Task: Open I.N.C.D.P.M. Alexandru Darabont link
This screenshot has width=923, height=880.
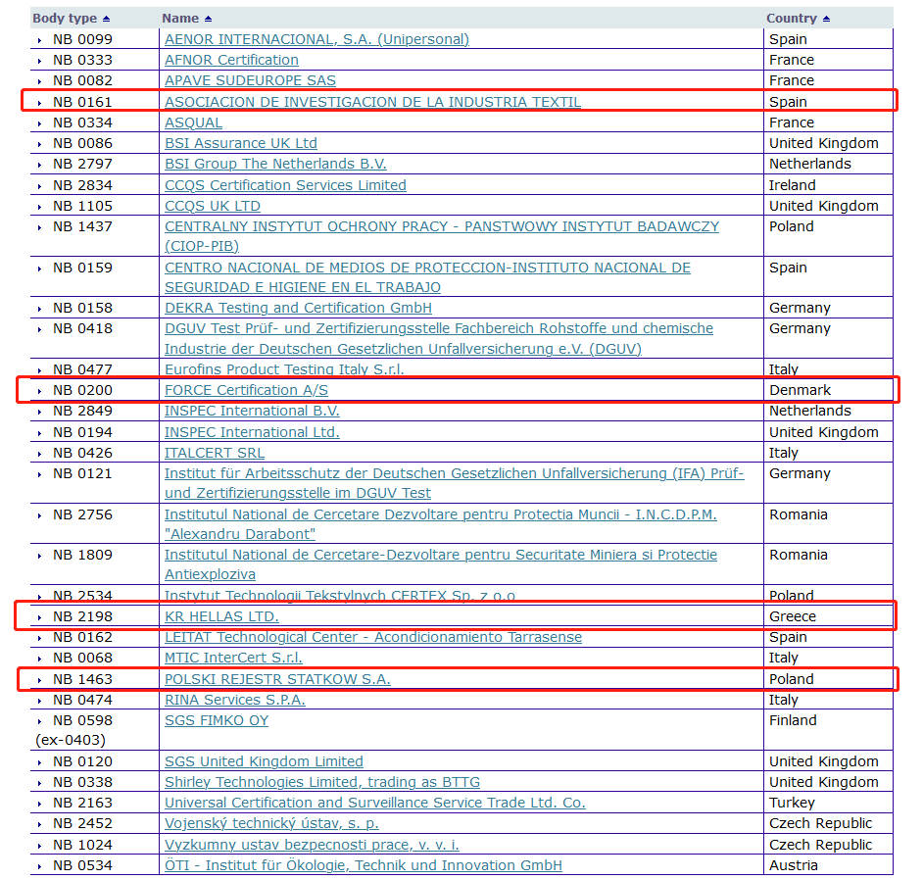Action: coord(440,524)
